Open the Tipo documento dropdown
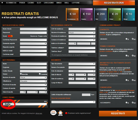138x120 pixels. [x=82, y=64]
